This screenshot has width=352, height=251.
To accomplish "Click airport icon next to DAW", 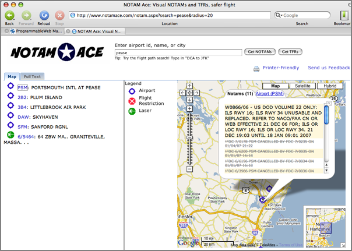I will (10, 115).
